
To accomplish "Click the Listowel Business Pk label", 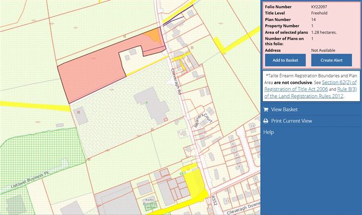I will 30,179.
